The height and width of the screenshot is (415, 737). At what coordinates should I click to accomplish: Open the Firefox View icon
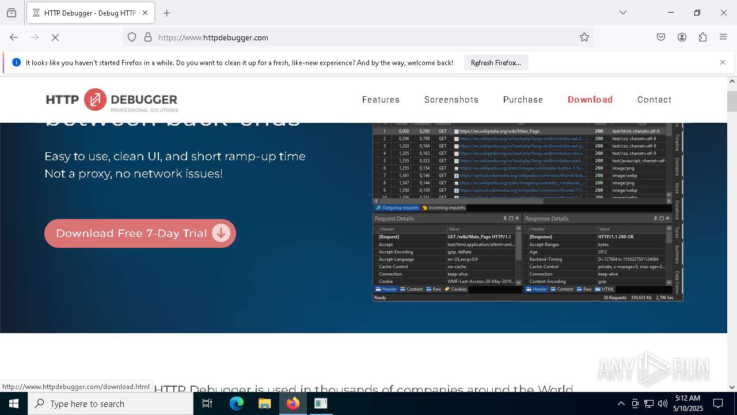pyautogui.click(x=12, y=13)
